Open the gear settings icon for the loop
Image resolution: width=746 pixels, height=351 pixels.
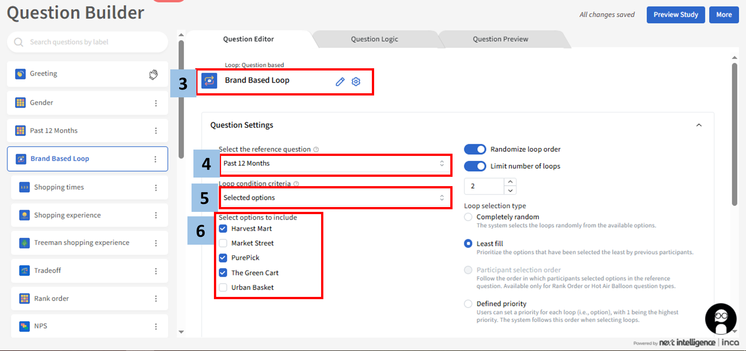[356, 82]
